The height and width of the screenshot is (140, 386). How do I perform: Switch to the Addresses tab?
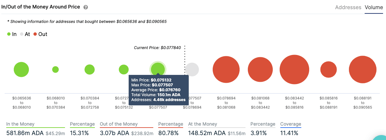(348, 7)
